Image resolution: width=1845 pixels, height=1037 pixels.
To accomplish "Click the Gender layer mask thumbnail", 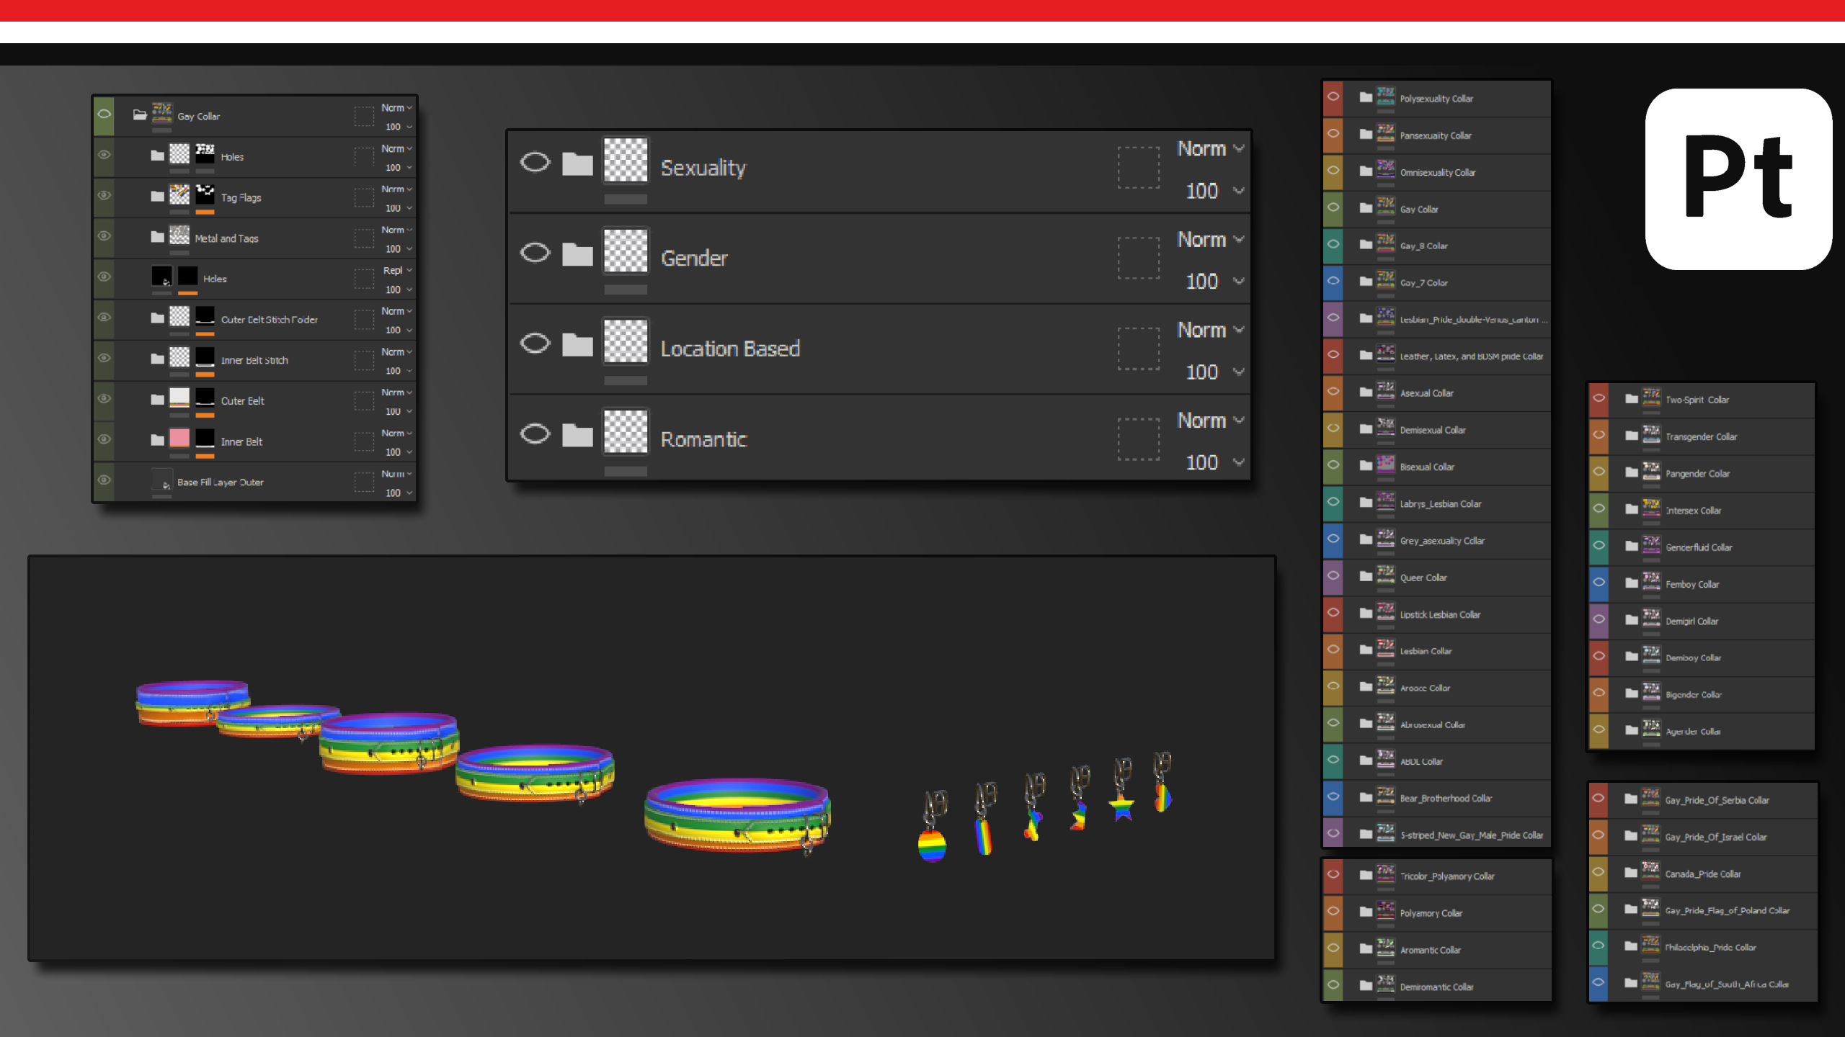I will pos(626,251).
